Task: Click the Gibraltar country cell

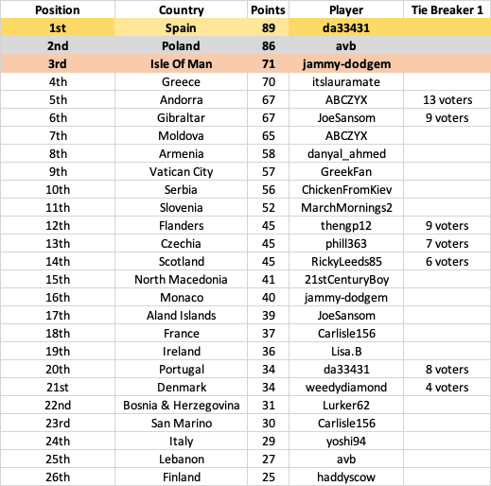Action: tap(181, 117)
